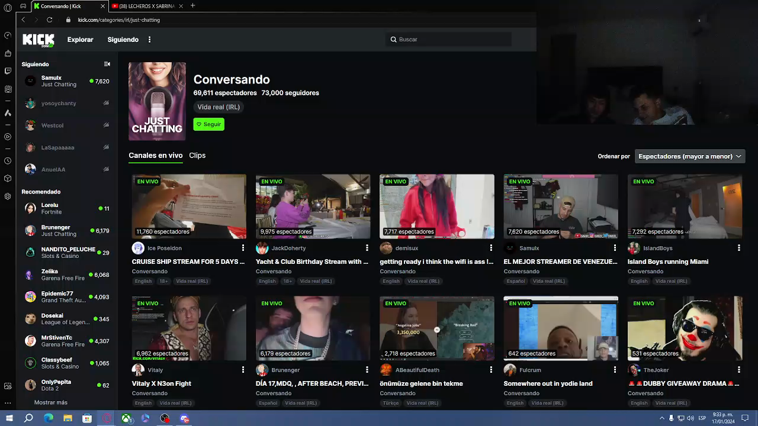Open taskbar search icon

point(28,418)
